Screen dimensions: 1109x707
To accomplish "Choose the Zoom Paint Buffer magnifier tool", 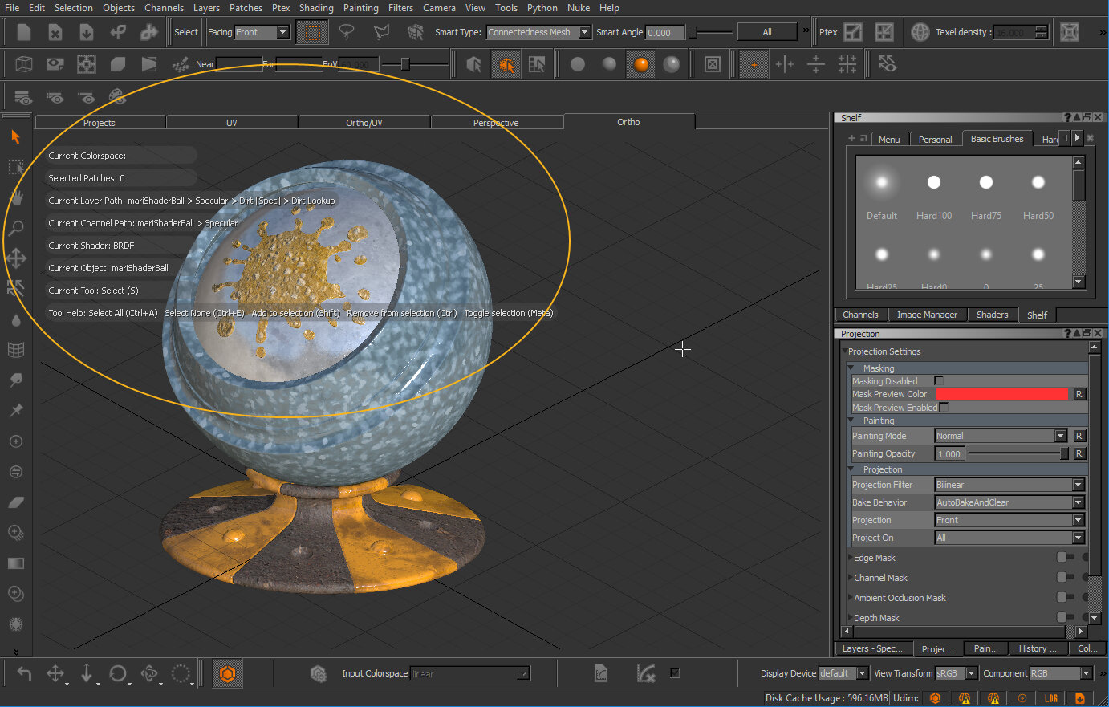I will (x=15, y=229).
